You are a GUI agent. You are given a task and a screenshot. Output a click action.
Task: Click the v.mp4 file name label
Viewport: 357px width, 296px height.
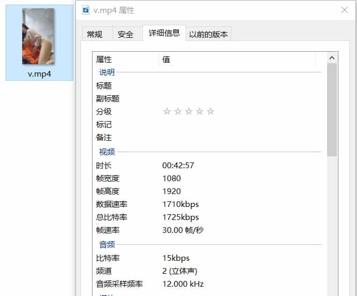pos(39,73)
